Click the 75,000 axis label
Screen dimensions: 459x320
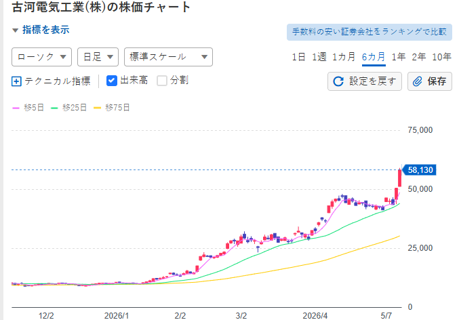tap(420, 130)
